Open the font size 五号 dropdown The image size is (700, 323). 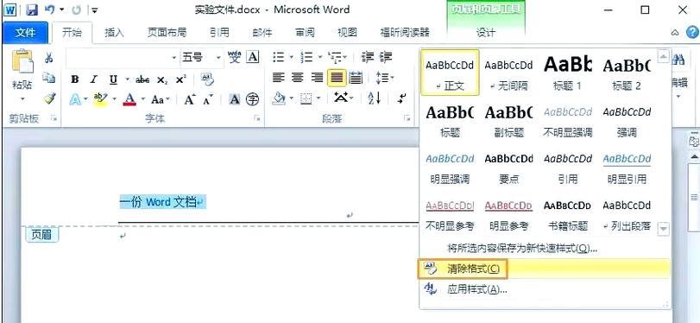click(218, 57)
